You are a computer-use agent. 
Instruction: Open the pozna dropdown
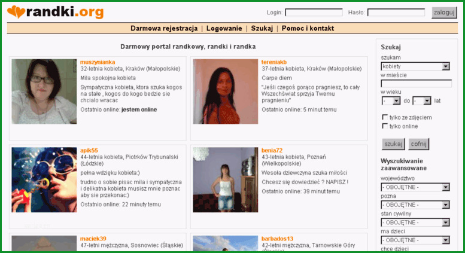click(415, 205)
